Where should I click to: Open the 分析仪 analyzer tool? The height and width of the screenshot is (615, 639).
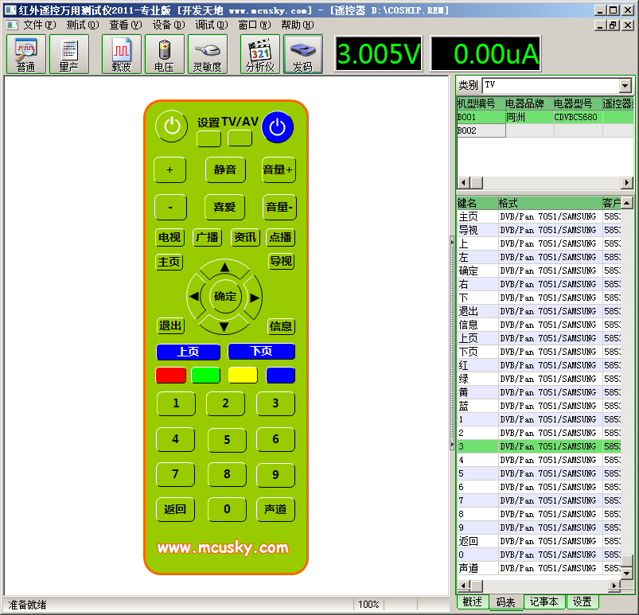click(260, 54)
